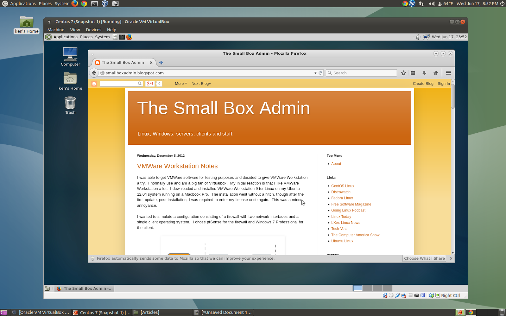
Task: Open VMWare Workstation Notes post title
Action: (x=177, y=166)
